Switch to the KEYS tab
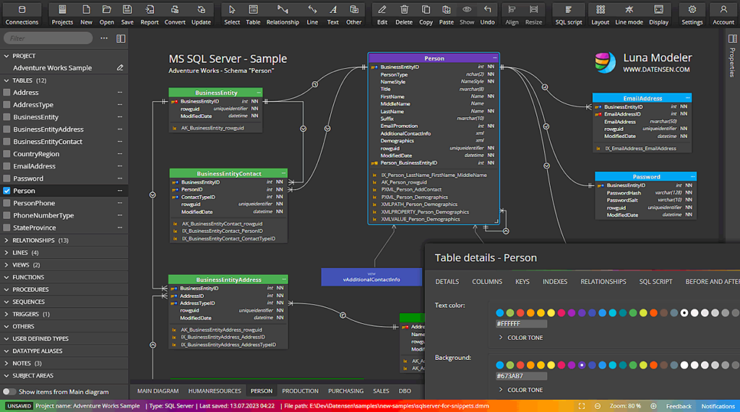 tap(522, 282)
